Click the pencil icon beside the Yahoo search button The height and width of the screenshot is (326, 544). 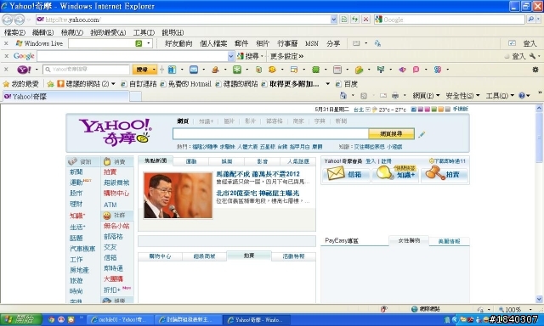click(x=422, y=134)
